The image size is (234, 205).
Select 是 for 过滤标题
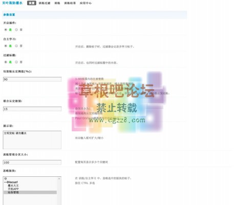[6, 62]
